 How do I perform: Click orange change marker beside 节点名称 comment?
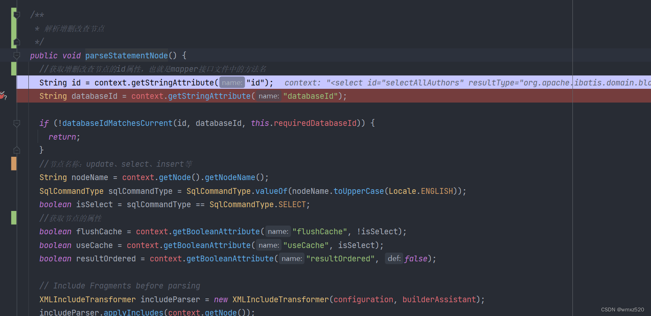tap(14, 164)
